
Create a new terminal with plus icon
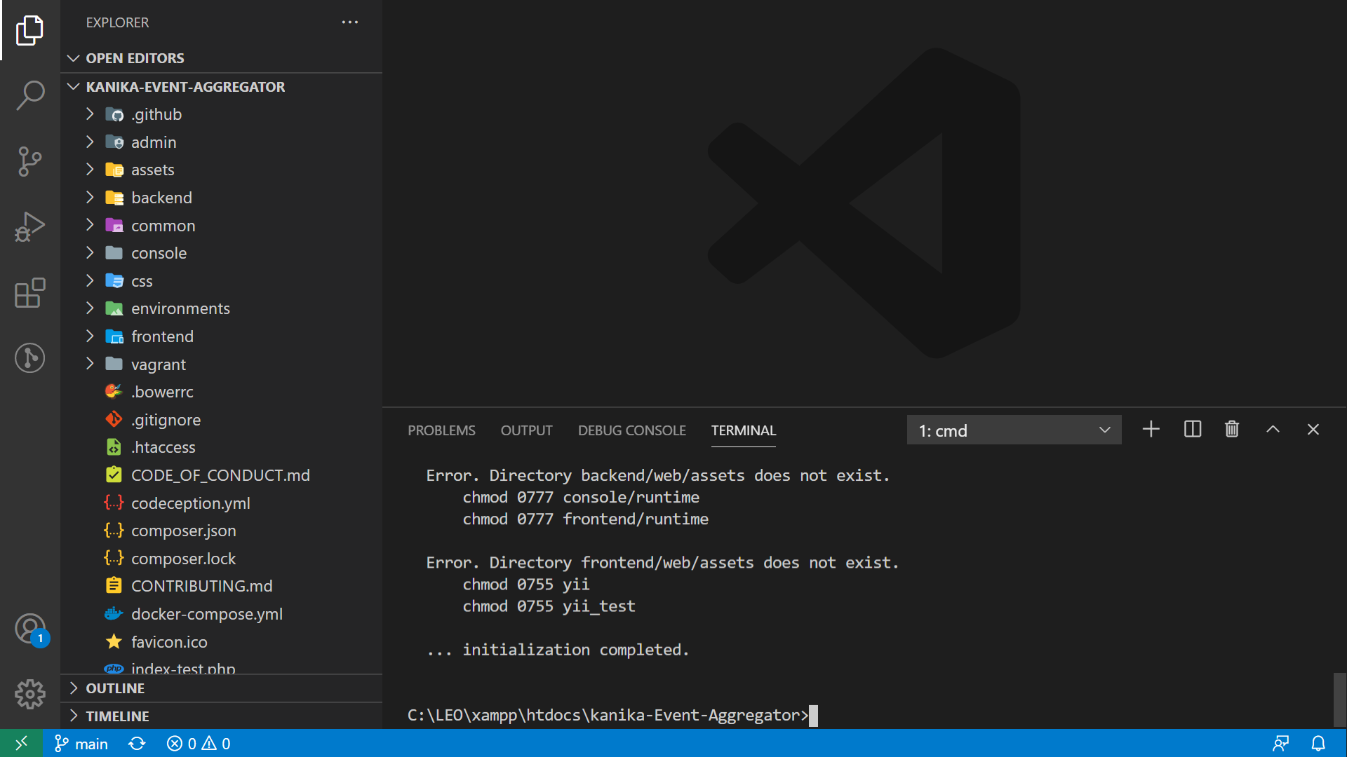pos(1151,430)
